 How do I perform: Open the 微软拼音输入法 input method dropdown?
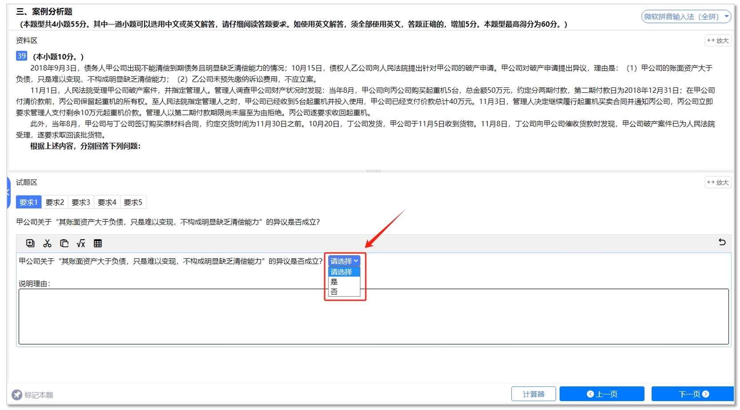coord(686,17)
